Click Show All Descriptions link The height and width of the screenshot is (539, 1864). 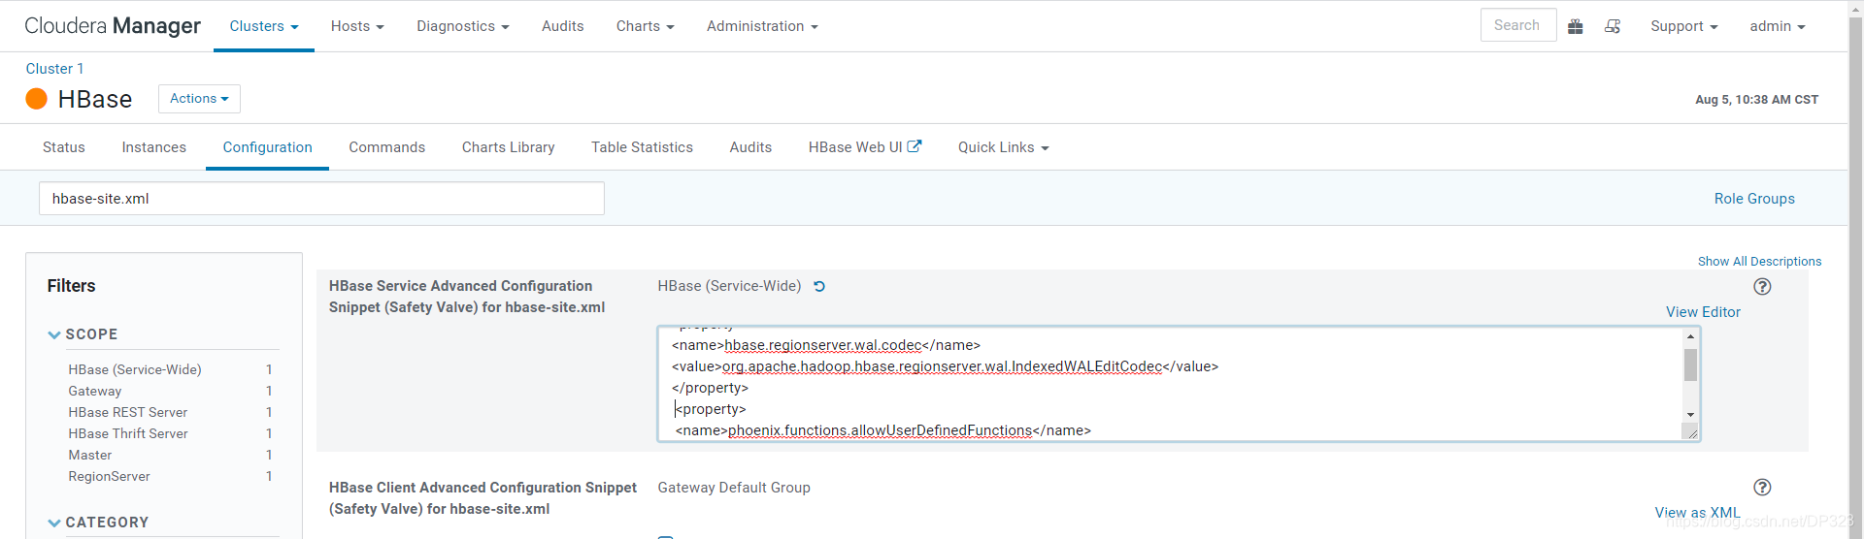coord(1759,262)
